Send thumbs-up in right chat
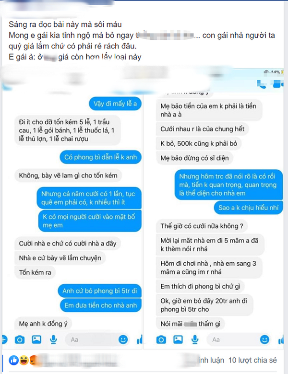 (281, 339)
